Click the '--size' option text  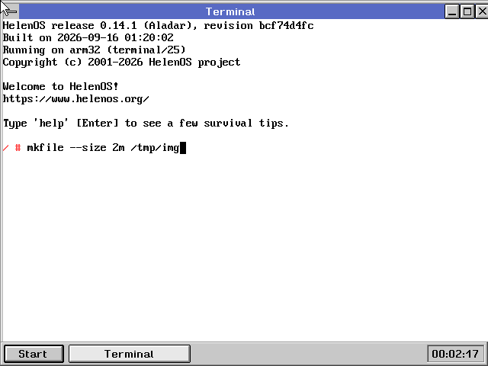click(88, 147)
